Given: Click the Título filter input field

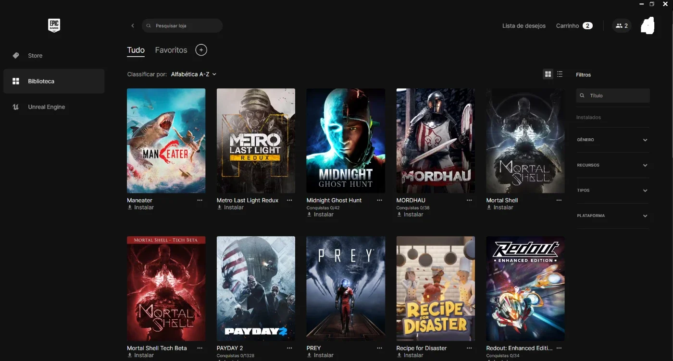Looking at the screenshot, I should (613, 96).
